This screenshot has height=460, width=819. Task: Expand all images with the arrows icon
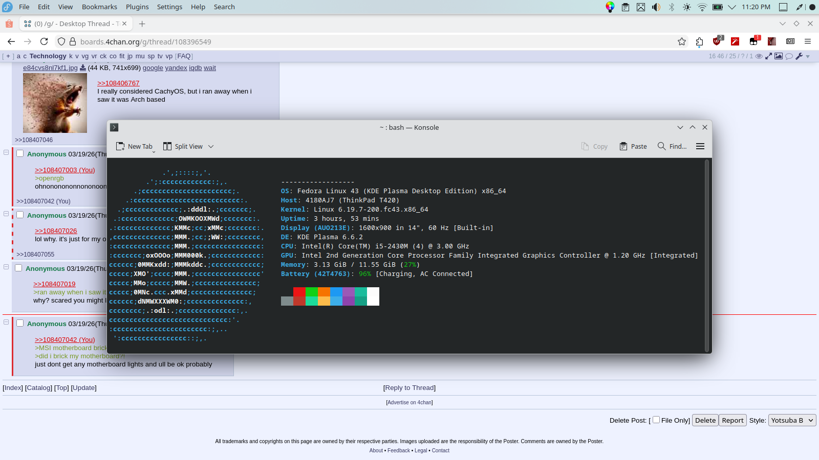coord(768,56)
